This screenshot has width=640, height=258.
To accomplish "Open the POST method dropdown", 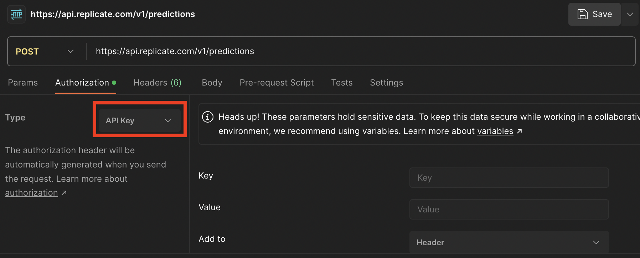I will point(45,51).
